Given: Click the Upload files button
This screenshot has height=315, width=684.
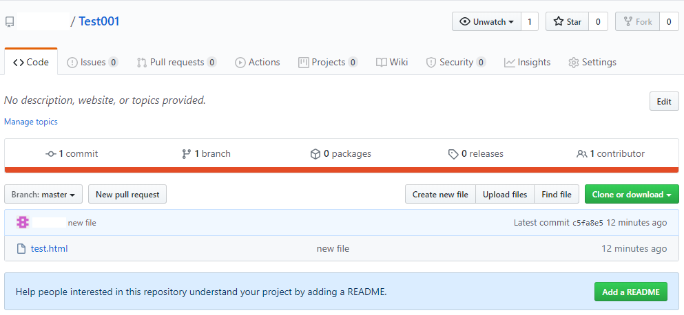Looking at the screenshot, I should tap(505, 195).
